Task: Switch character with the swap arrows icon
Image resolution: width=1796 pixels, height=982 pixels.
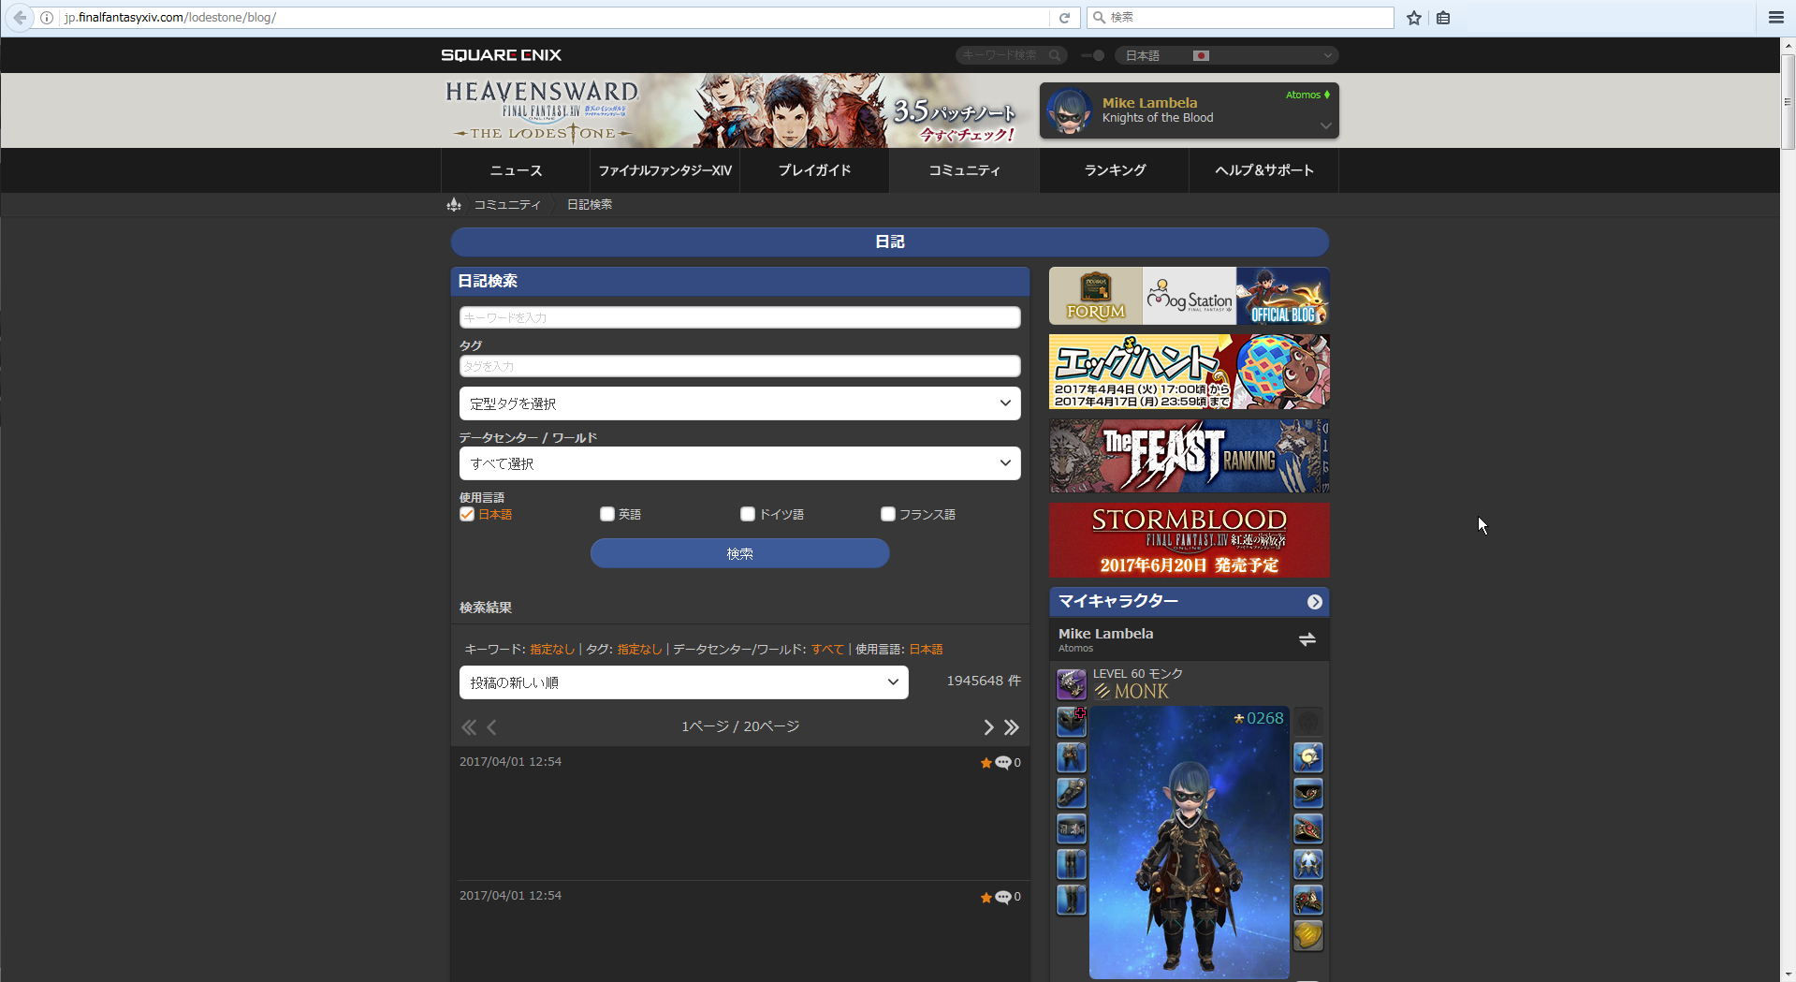Action: pyautogui.click(x=1307, y=639)
